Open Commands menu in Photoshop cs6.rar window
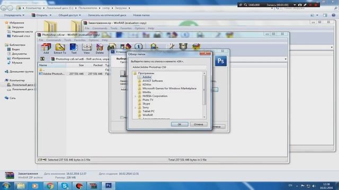339x190 pixels. tap(53, 40)
